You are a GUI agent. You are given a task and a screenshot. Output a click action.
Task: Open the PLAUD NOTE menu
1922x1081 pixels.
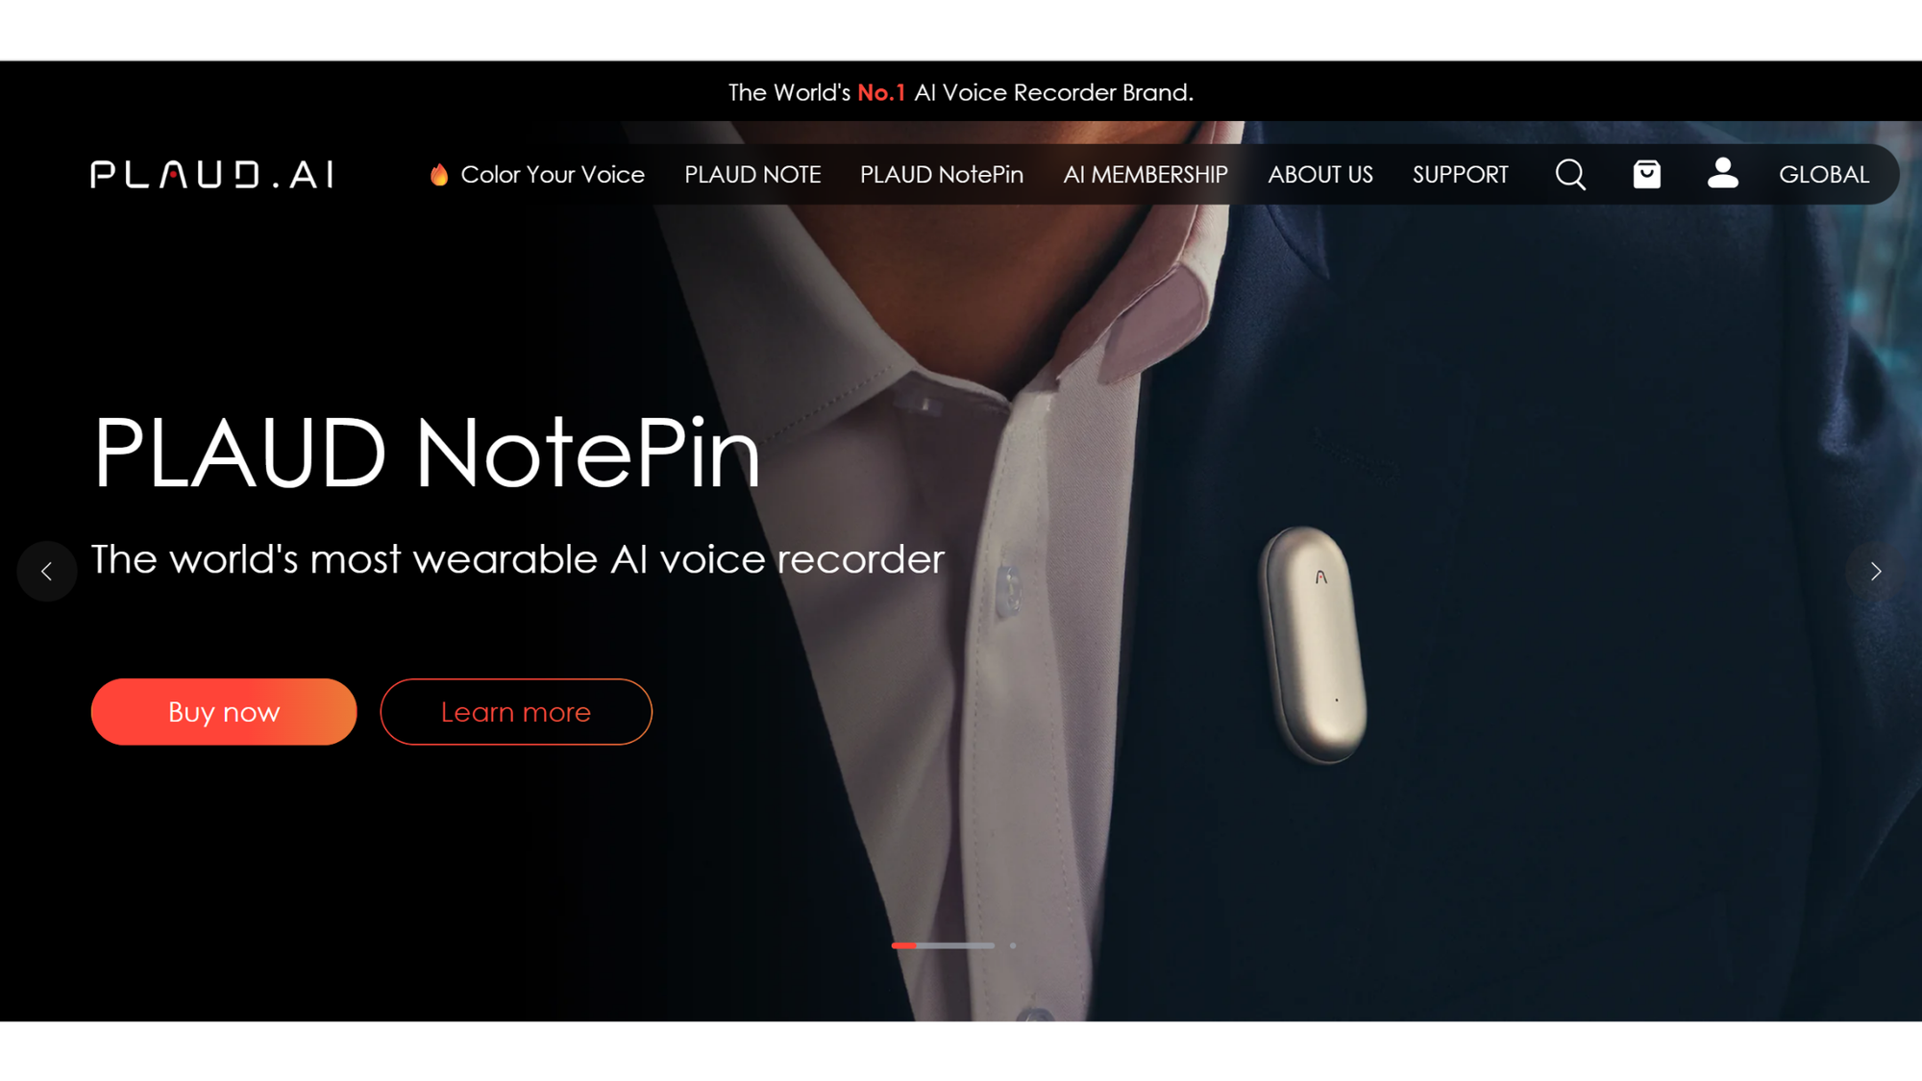(x=752, y=174)
